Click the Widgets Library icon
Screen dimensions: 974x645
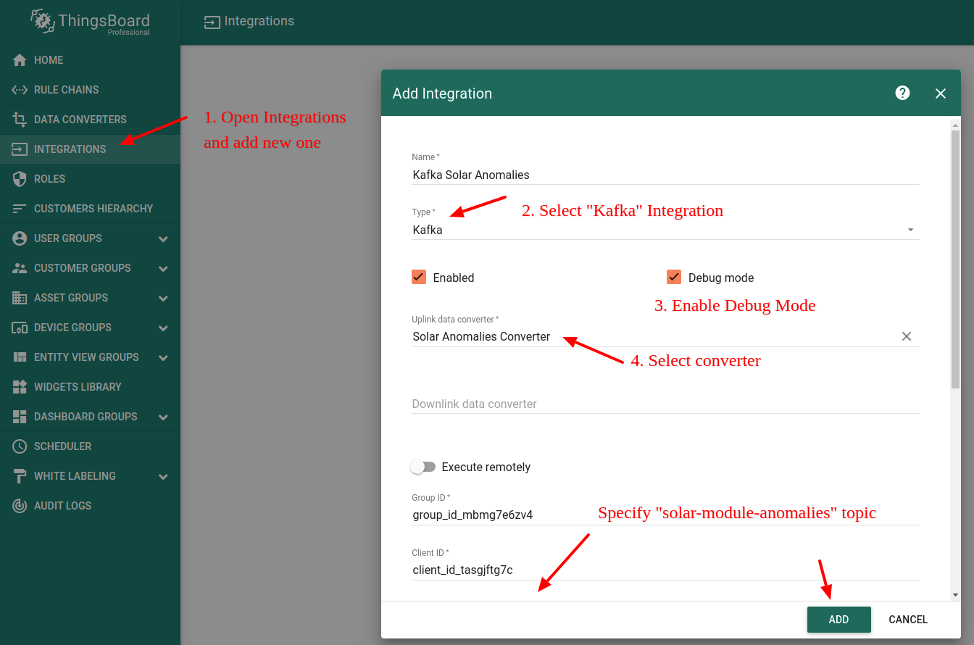pos(20,387)
